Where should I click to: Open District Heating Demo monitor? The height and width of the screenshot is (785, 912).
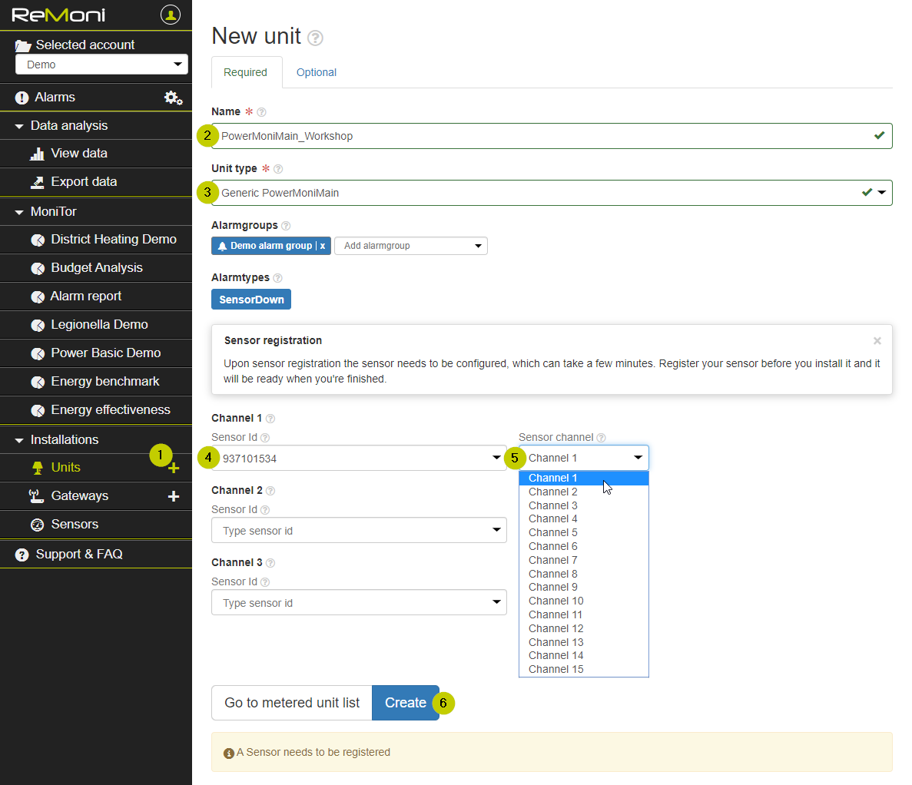96,240
